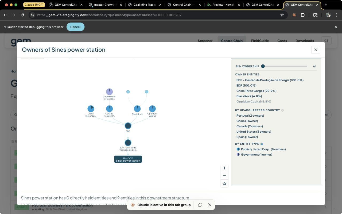This screenshot has height=214, width=342.
Task: Click the Government of Canada graph node
Action: coord(109,92)
